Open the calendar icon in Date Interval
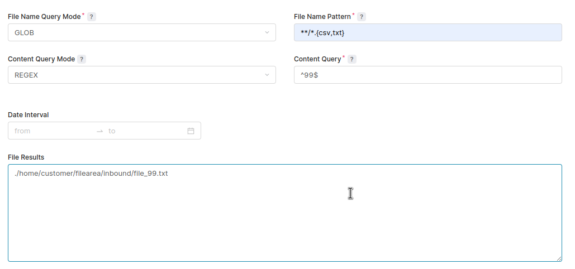 coord(191,131)
